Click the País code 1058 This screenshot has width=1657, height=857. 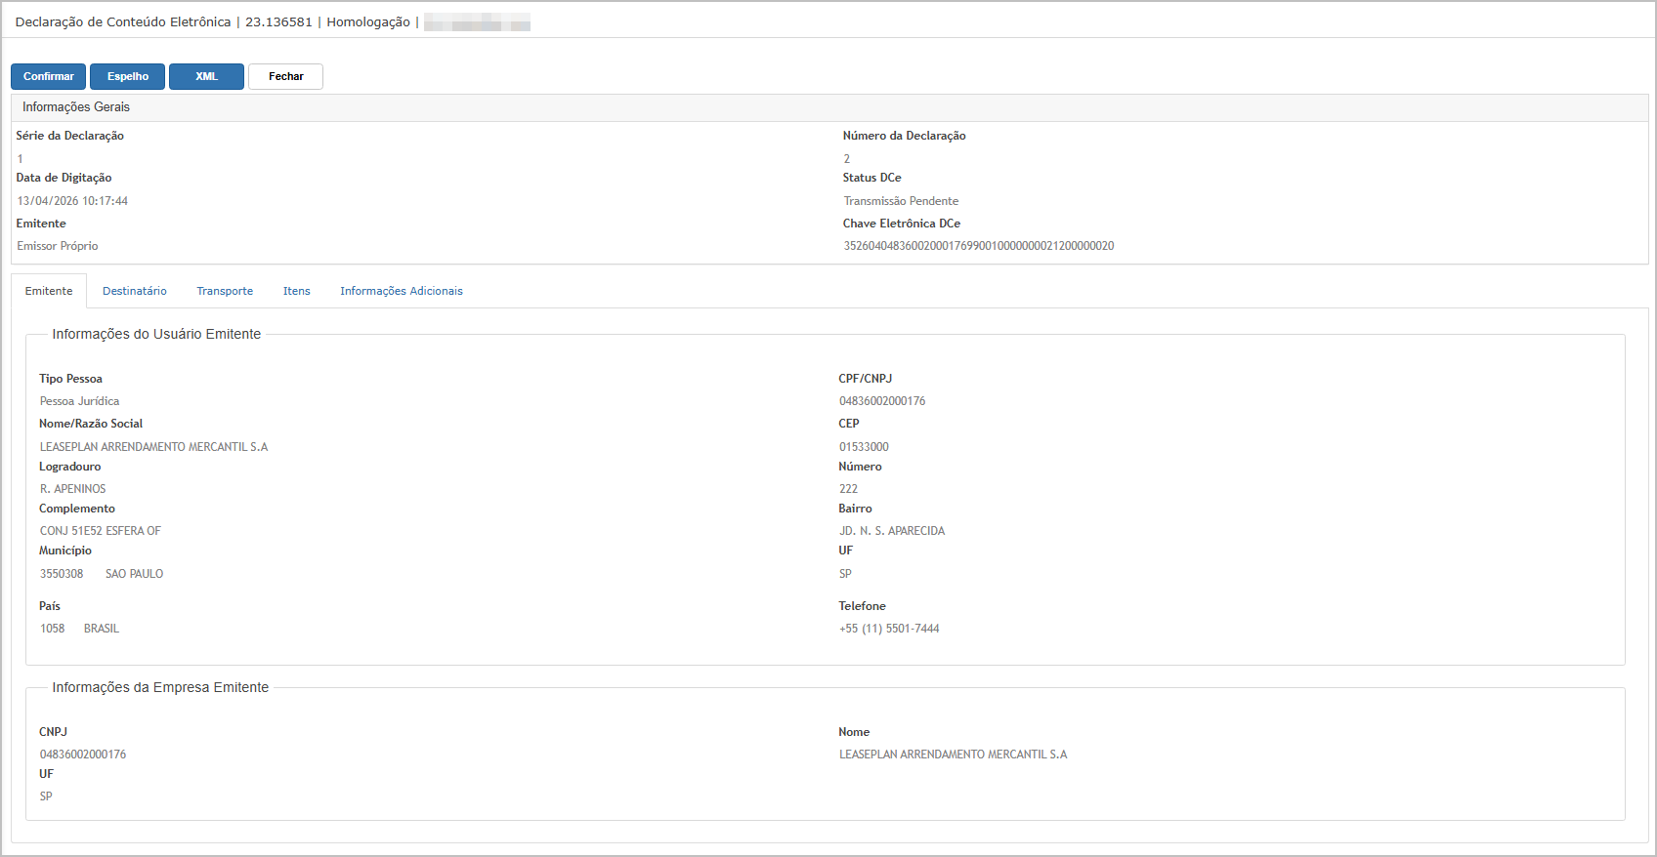[x=52, y=629]
